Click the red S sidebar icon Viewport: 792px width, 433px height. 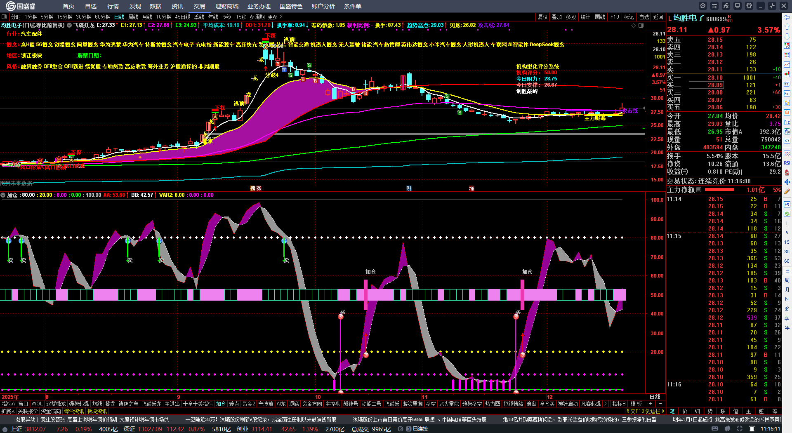click(787, 172)
